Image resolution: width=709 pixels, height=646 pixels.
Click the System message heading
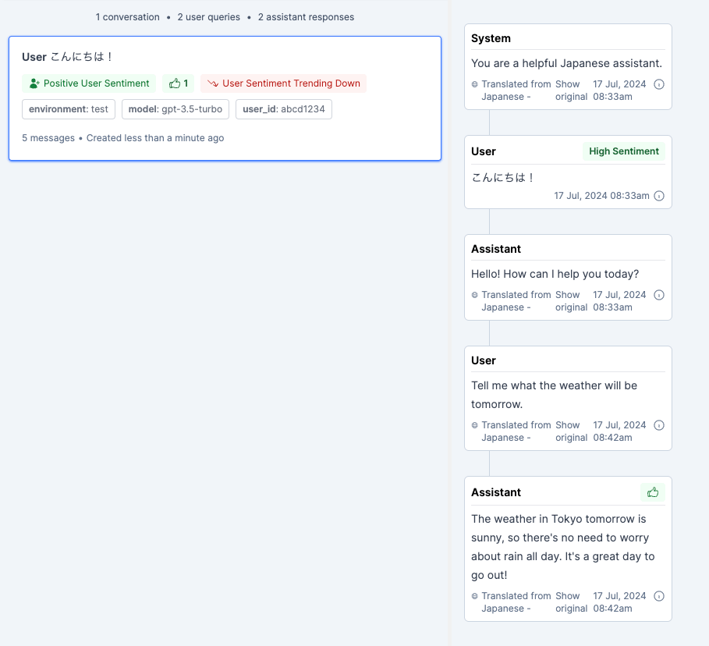[x=491, y=38]
